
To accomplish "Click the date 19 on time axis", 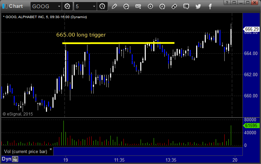I will coord(66,160).
